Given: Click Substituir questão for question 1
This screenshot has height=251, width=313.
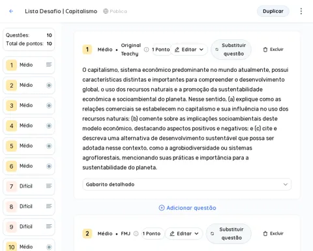Looking at the screenshot, I should click(231, 50).
